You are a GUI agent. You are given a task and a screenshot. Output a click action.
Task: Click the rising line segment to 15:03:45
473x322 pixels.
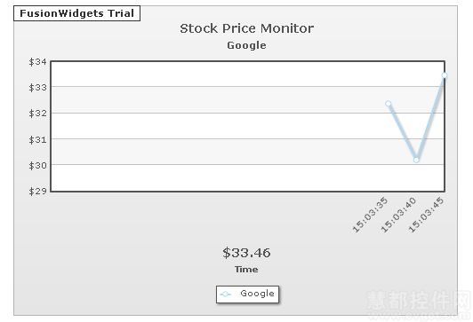point(430,117)
